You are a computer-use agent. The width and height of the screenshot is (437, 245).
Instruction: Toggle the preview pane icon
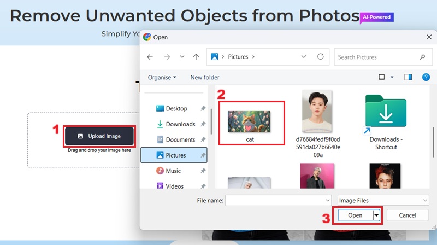[x=408, y=77]
